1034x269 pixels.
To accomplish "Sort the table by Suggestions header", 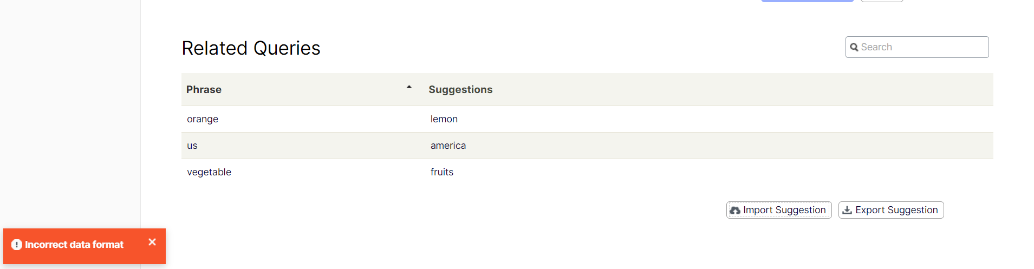I will (x=460, y=90).
